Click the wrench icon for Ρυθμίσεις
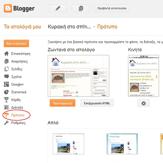This screenshot has width=163, height=163. 6,123
